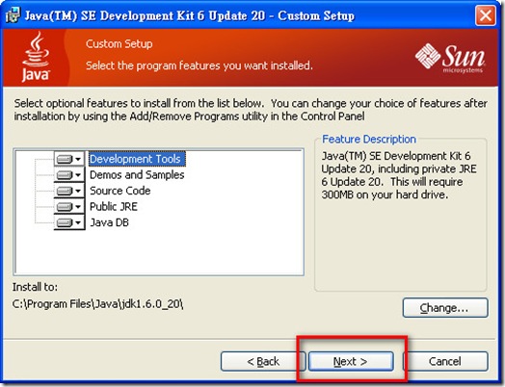Click the Change... button
The width and height of the screenshot is (505, 387).
[x=445, y=307]
